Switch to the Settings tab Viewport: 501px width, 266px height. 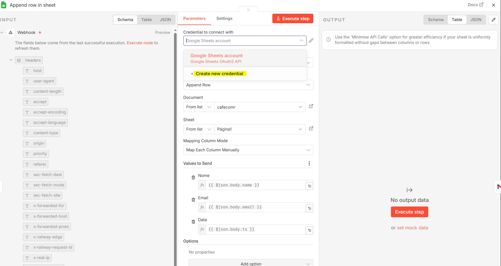pyautogui.click(x=224, y=19)
